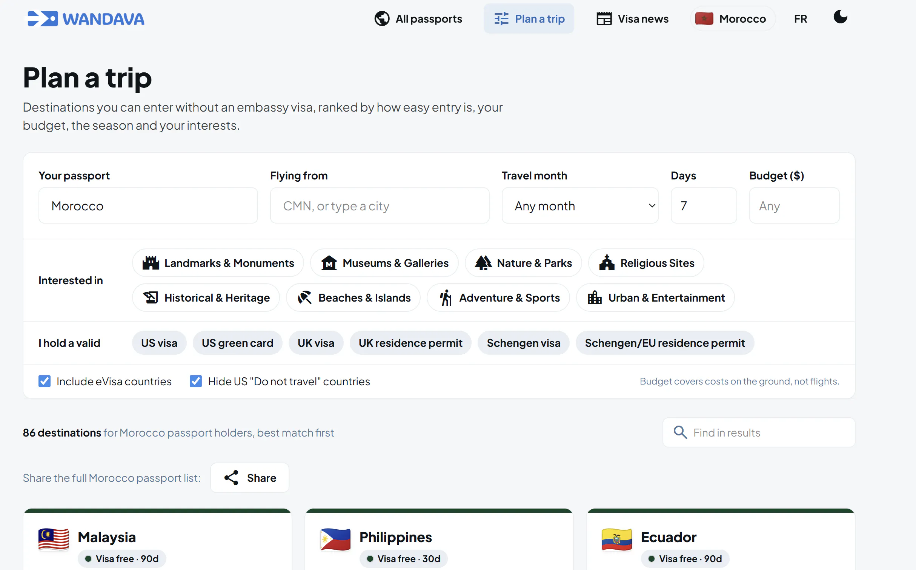Uncheck Hide US Do not travel countries
The image size is (916, 570).
pos(196,382)
